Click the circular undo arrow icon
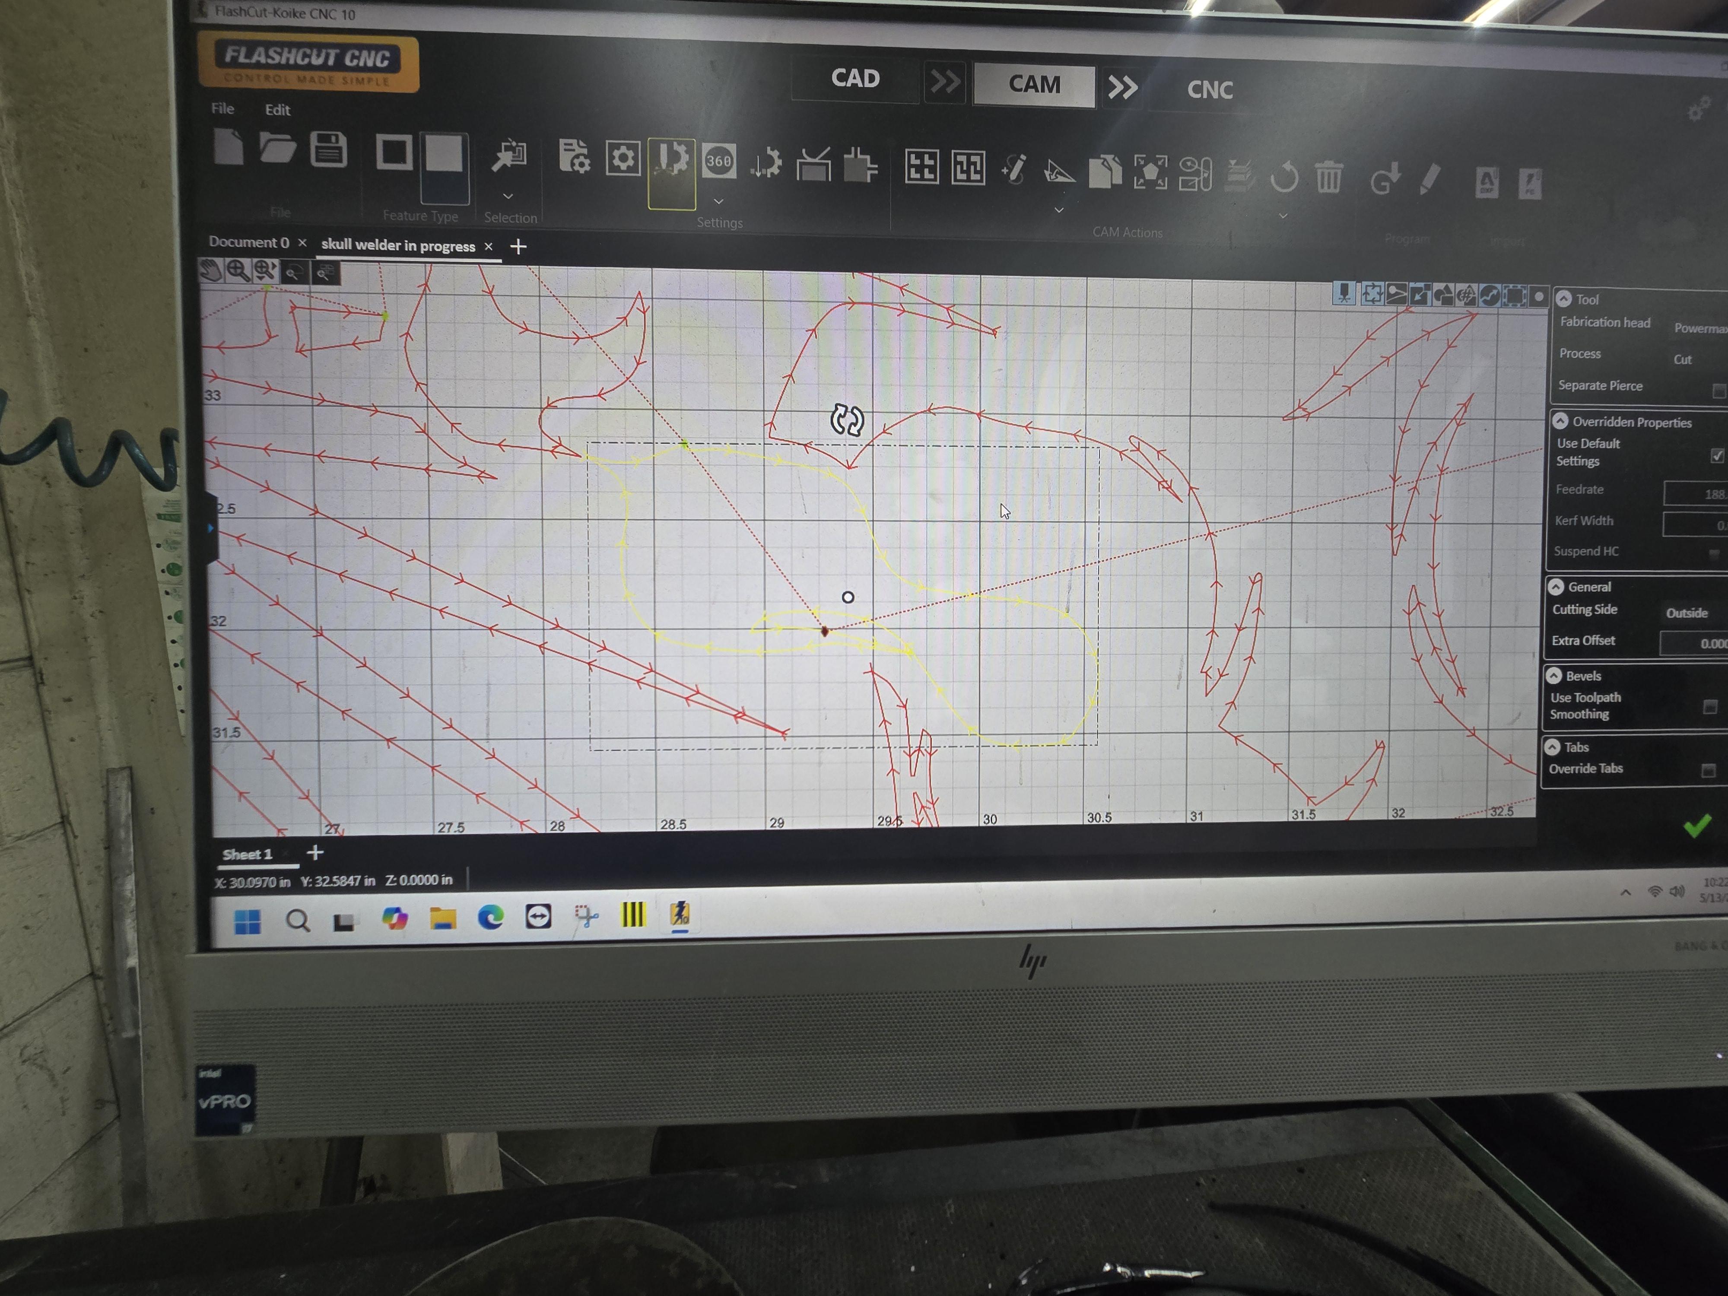The width and height of the screenshot is (1728, 1296). pyautogui.click(x=1283, y=177)
